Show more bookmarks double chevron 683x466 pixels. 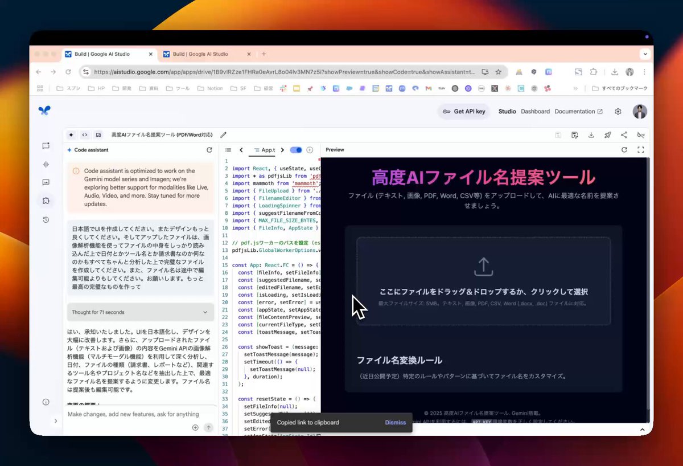pyautogui.click(x=575, y=88)
